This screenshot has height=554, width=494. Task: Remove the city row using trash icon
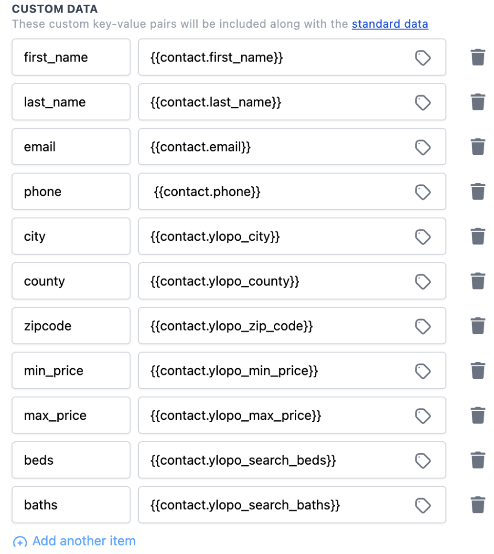[x=478, y=236]
